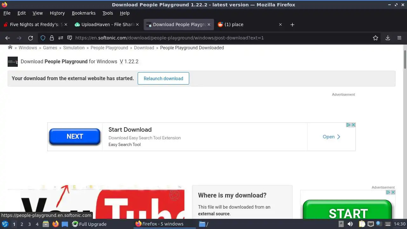Go to the People Playground breadcrumb link
The width and height of the screenshot is (407, 229).
tap(109, 48)
